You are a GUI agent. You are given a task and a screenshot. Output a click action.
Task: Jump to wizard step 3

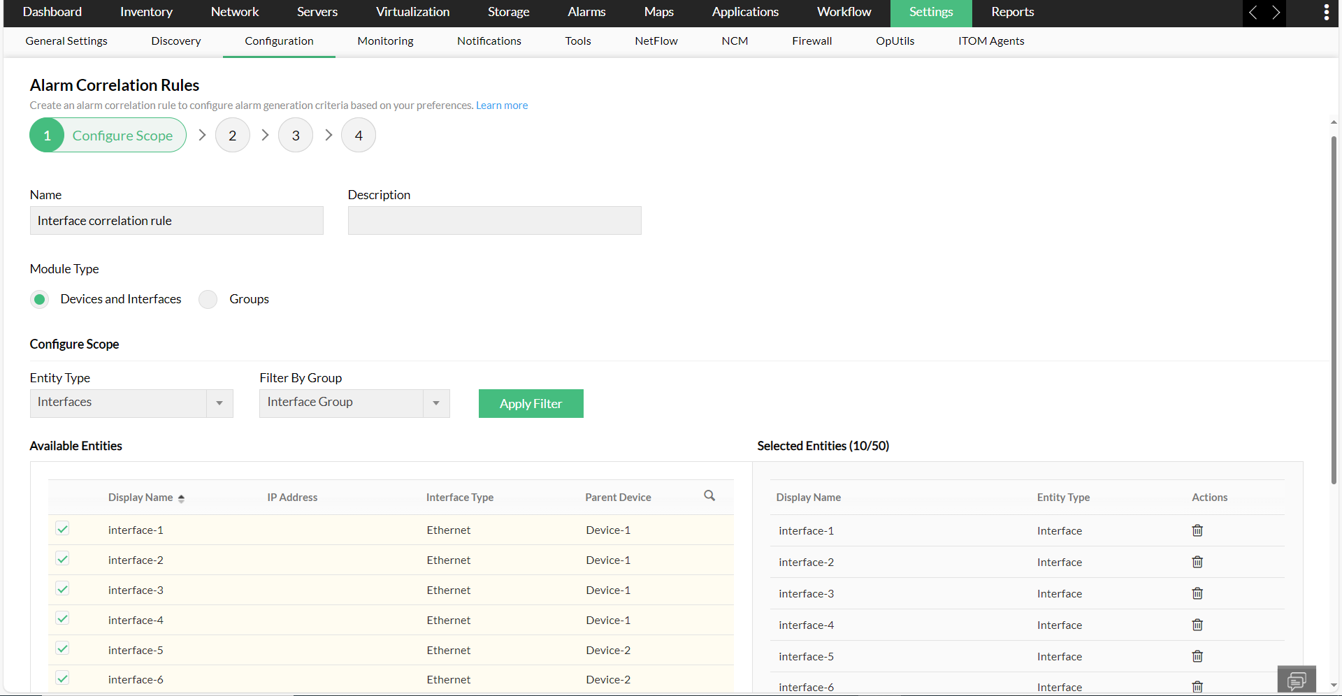[x=295, y=135]
